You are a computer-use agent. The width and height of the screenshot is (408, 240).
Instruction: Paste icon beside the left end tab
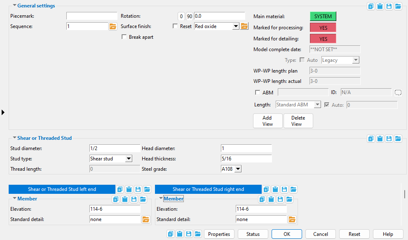(129, 189)
